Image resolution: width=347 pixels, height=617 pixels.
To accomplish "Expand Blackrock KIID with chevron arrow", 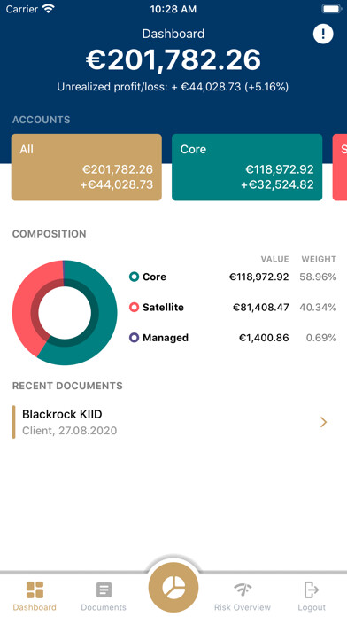I will coord(323,422).
